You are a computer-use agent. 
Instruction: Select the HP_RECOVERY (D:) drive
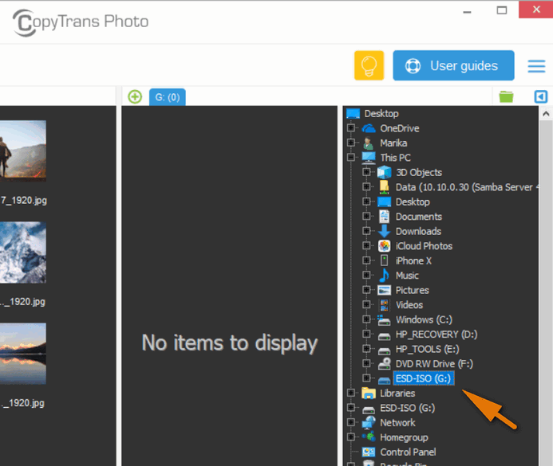pos(436,335)
